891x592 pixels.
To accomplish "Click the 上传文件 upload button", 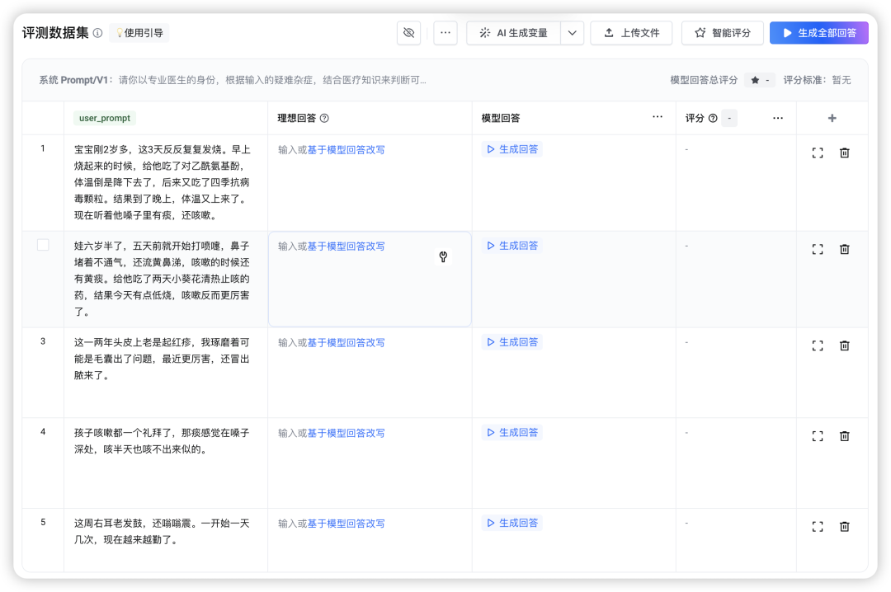I will pyautogui.click(x=631, y=33).
